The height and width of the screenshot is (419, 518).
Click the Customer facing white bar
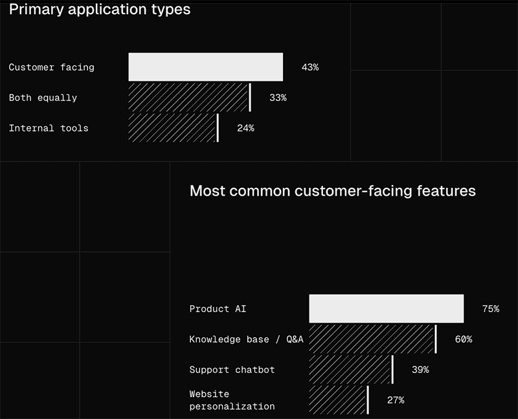pos(205,67)
